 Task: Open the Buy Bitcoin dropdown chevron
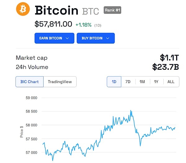coord(108,38)
